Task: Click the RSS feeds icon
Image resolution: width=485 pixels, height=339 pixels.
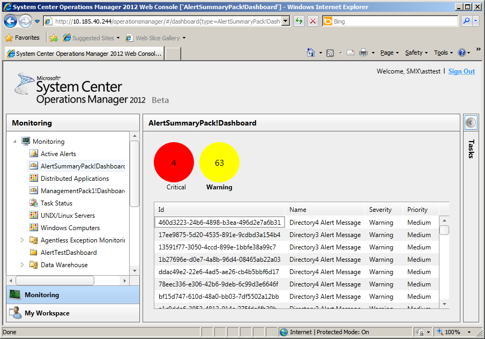Action: point(330,53)
